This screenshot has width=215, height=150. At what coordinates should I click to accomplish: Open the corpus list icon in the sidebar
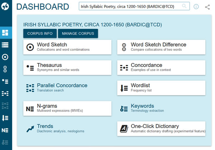tap(5, 45)
